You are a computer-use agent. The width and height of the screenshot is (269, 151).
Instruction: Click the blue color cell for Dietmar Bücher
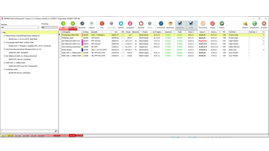click(x=82, y=50)
